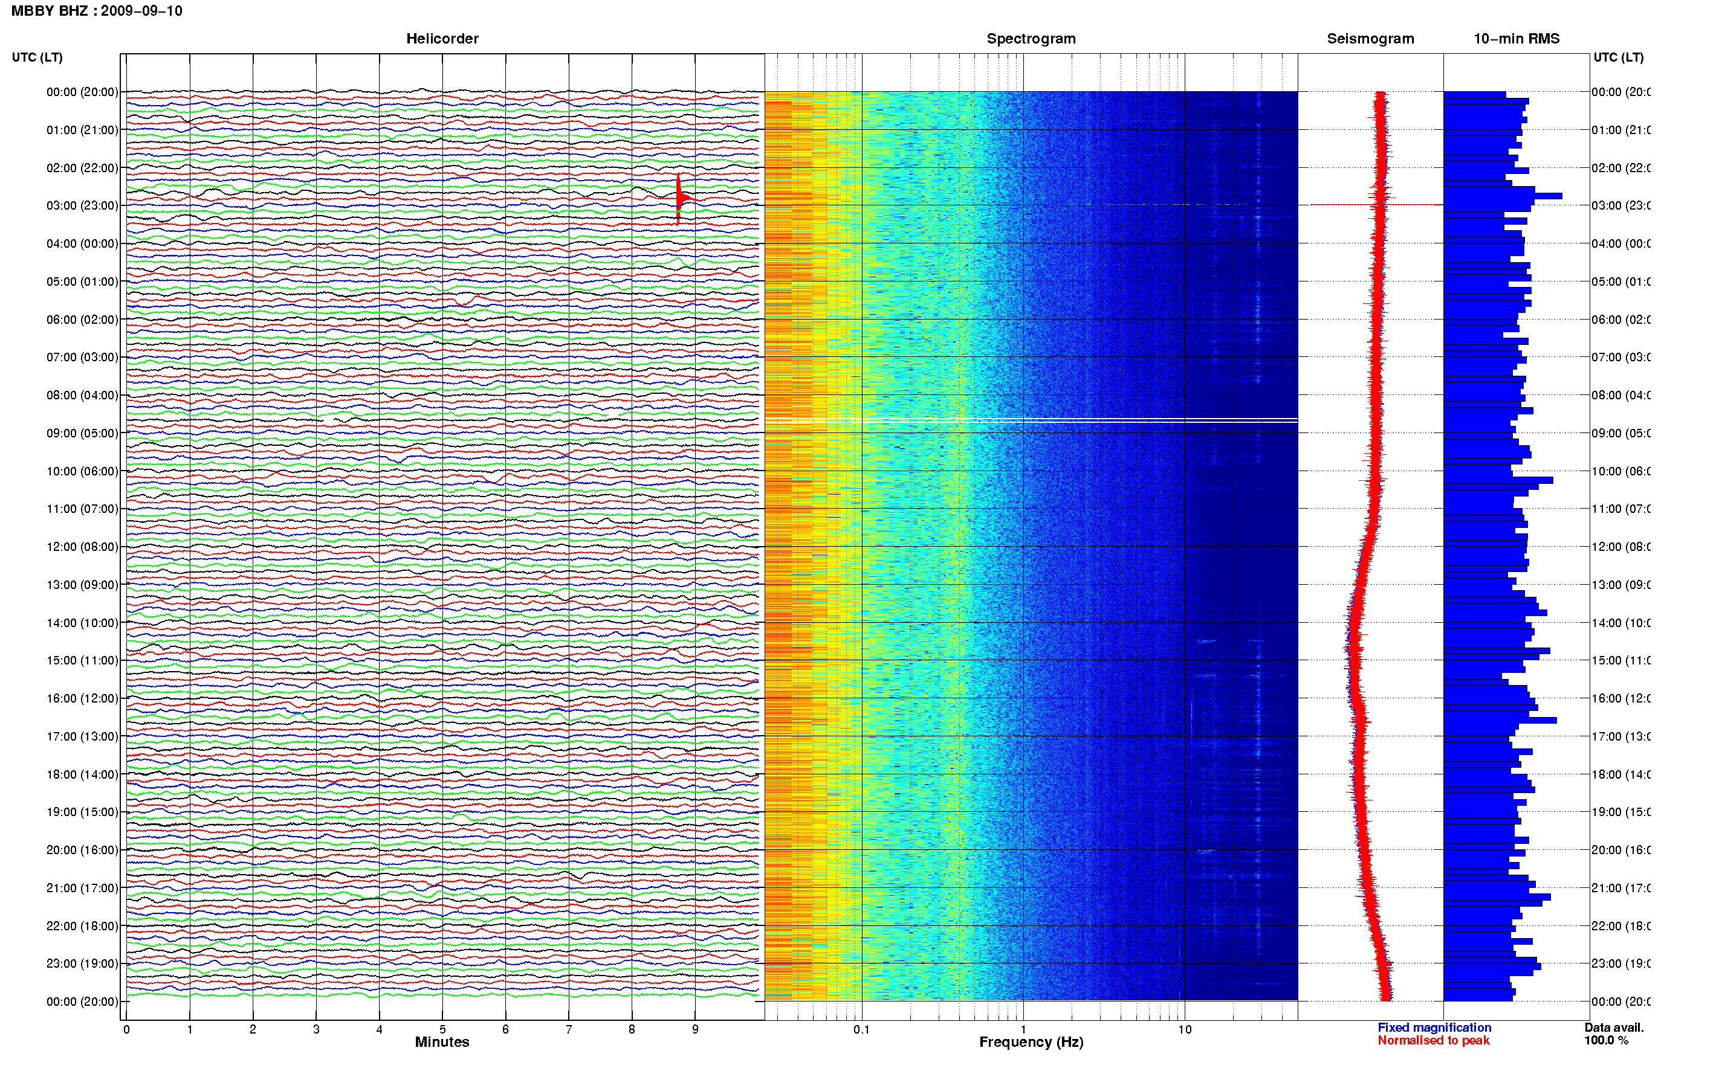
Task: Click the '100.0 %' availability value
Action: point(1606,1041)
